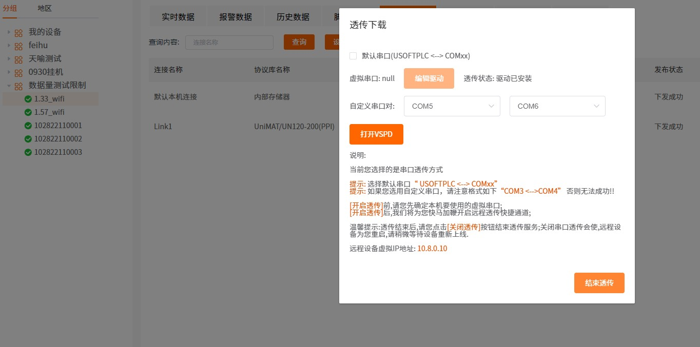The height and width of the screenshot is (347, 700).
Task: Expand the 我的设备 tree group
Action: click(9, 32)
